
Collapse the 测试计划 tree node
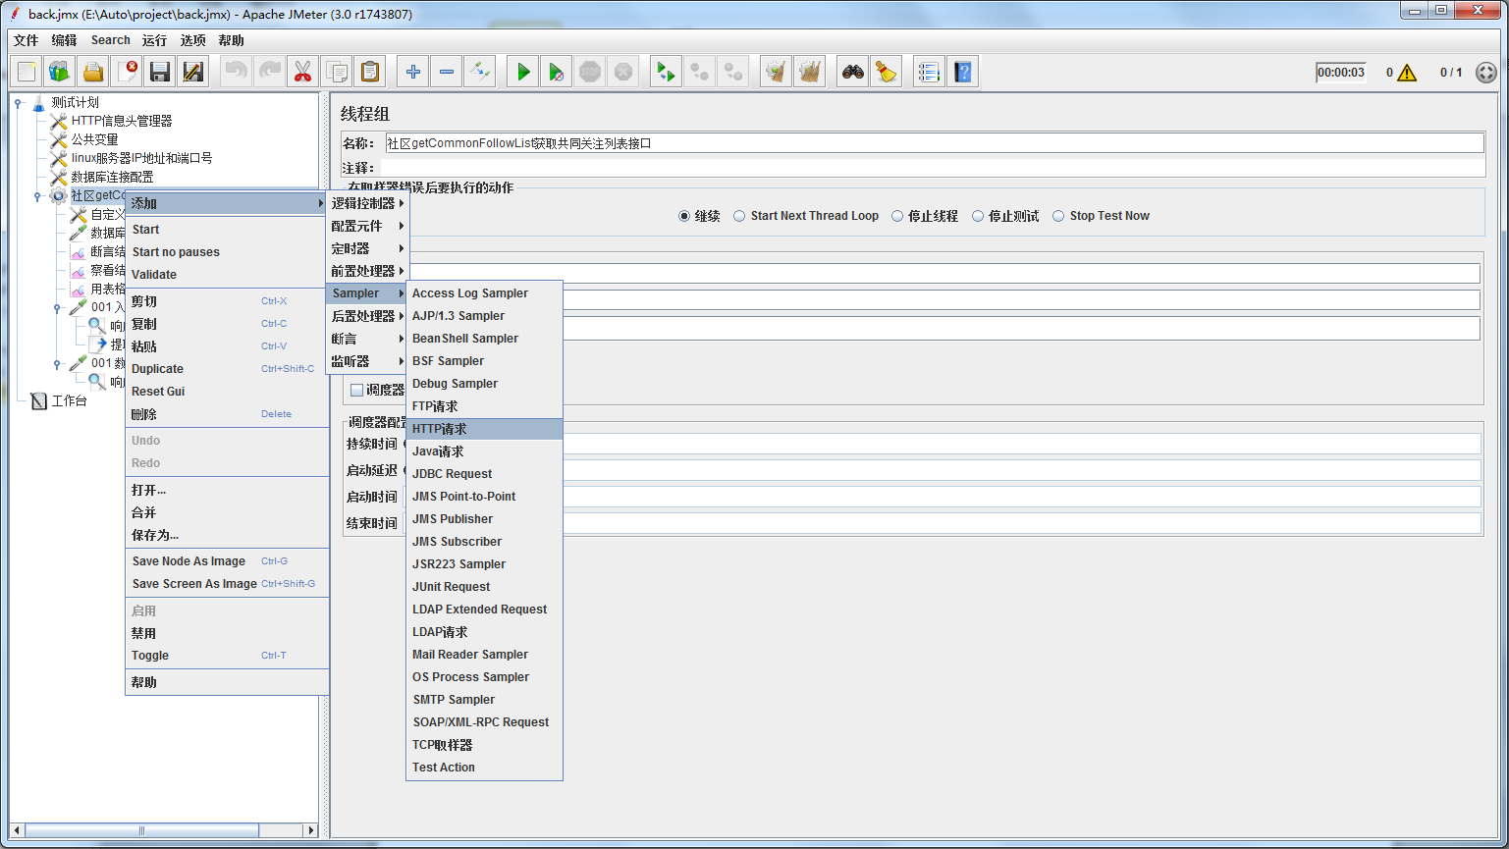pyautogui.click(x=19, y=102)
